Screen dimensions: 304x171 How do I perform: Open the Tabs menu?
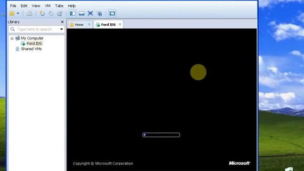59,6
